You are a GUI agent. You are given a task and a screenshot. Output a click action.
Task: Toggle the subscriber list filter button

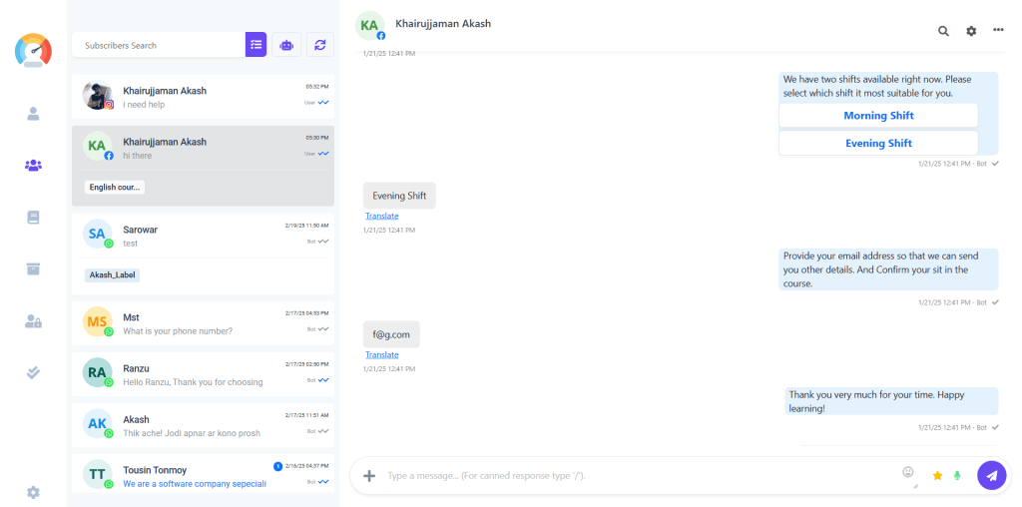click(256, 45)
